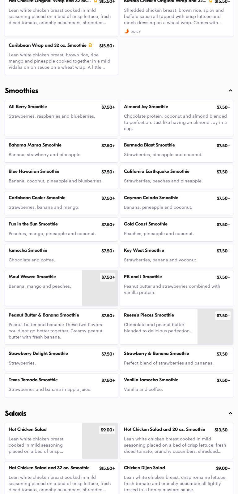Screen dimensions: 238x494
Task: Pick the Blue Hawaiian Smoothie
Action: pyautogui.click(x=61, y=177)
